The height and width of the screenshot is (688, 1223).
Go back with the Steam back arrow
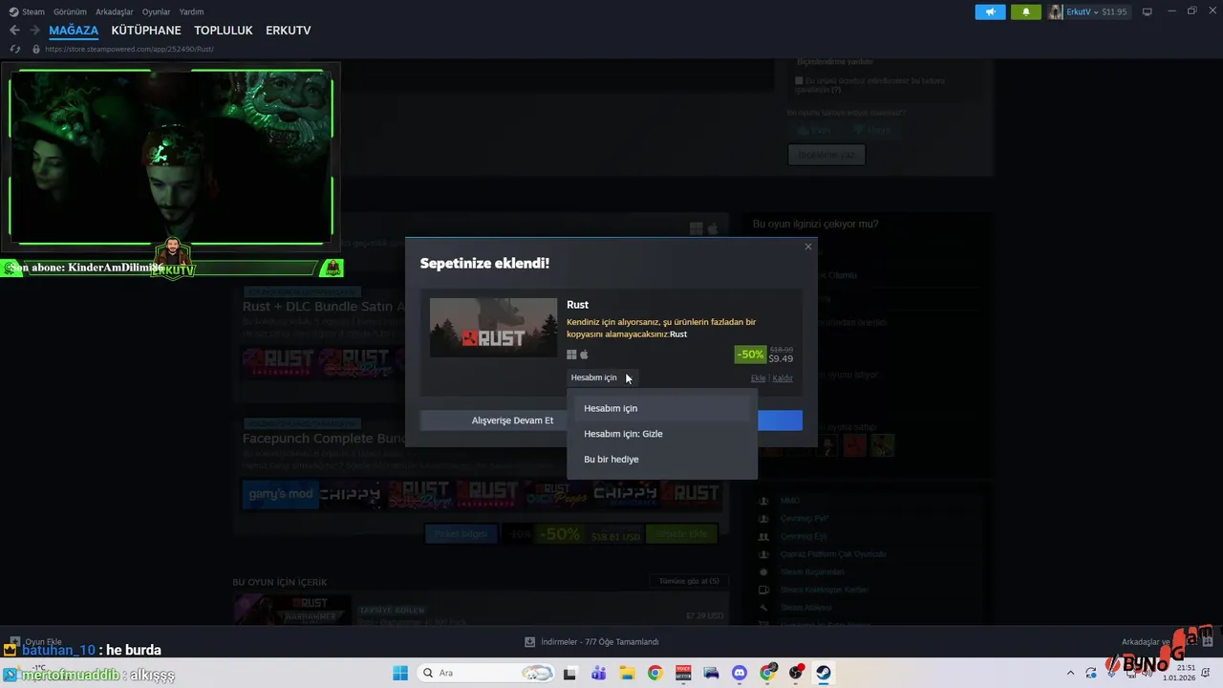(x=14, y=31)
